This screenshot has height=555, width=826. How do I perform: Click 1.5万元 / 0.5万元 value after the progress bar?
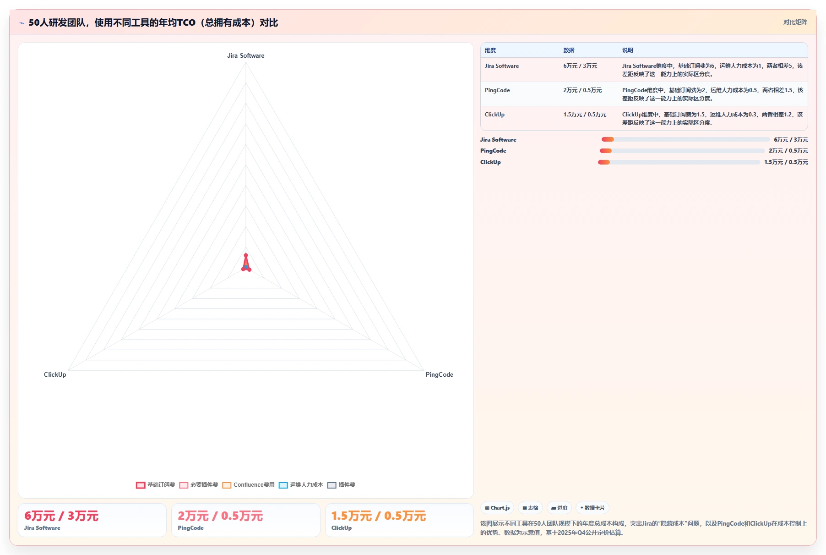(x=786, y=162)
